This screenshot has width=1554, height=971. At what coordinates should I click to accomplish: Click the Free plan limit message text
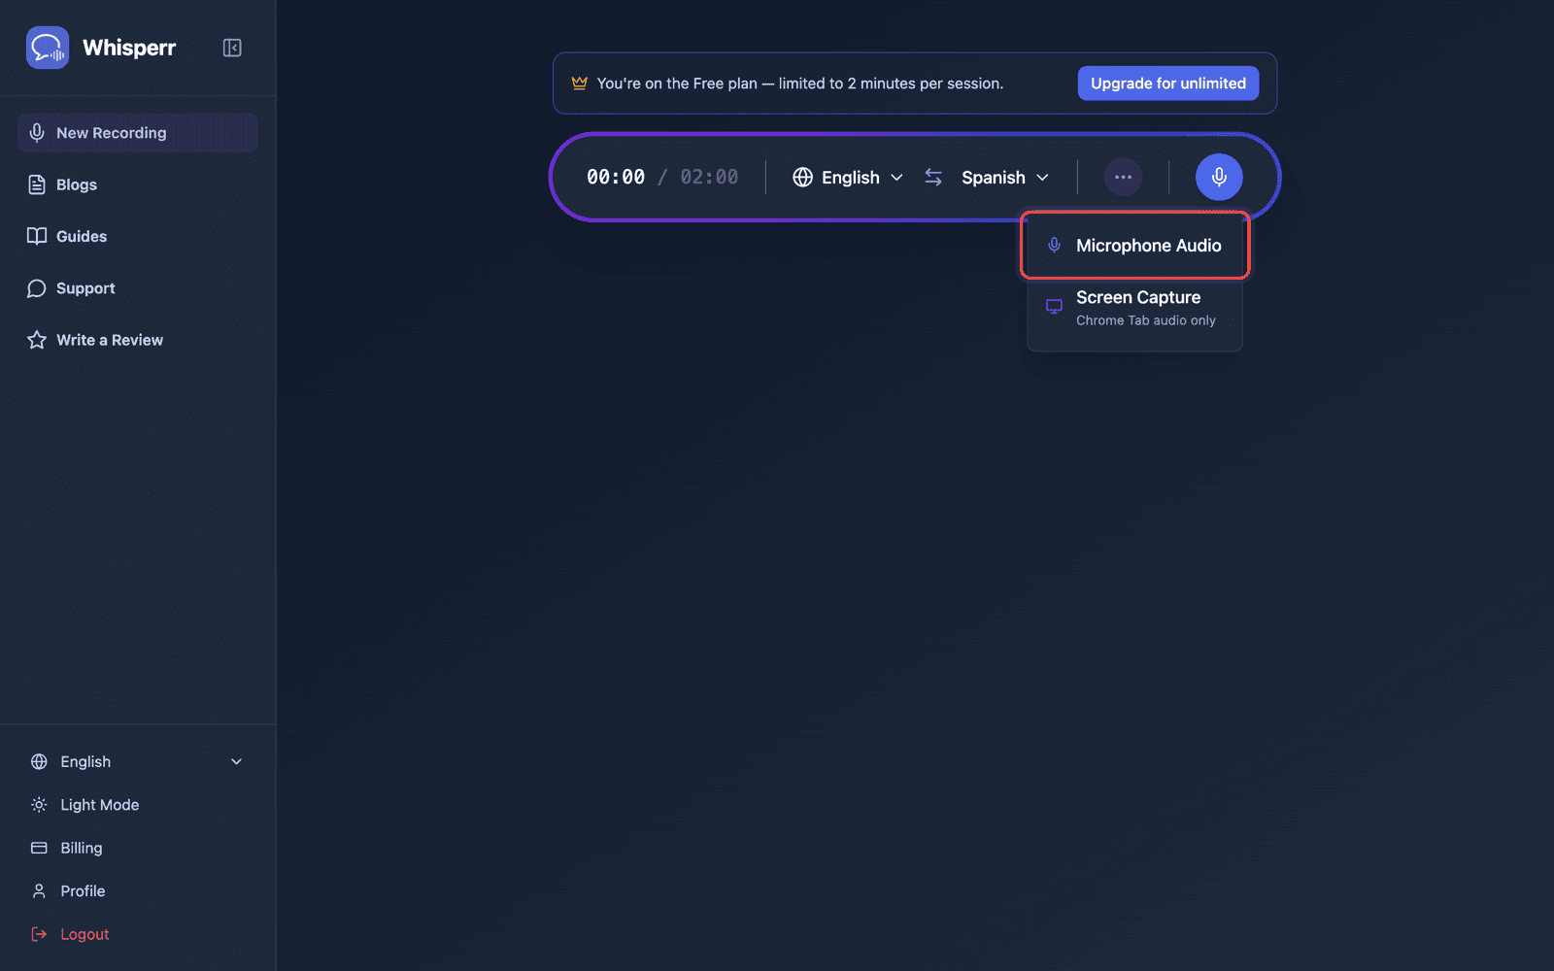coord(800,84)
